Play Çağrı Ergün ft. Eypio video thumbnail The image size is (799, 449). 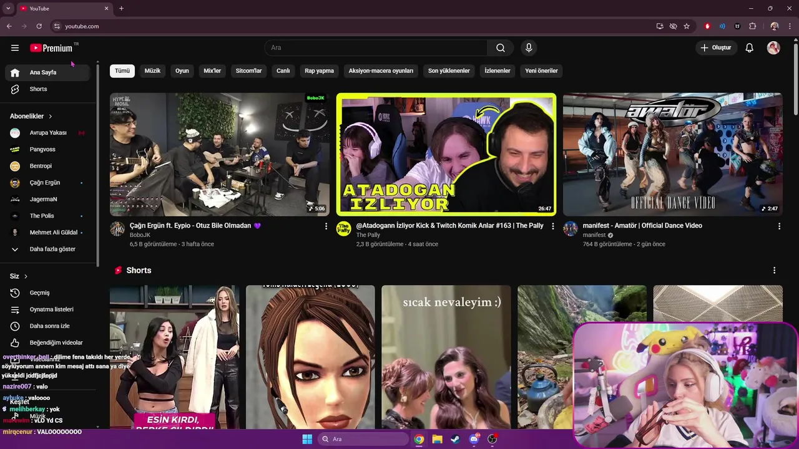[x=220, y=155]
